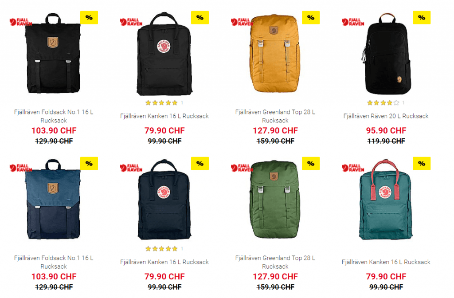
Task: Click the star rating under navy Kanken
Action: 161,248
